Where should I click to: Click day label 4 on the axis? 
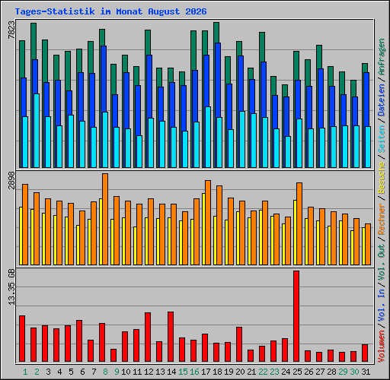[x=59, y=372]
